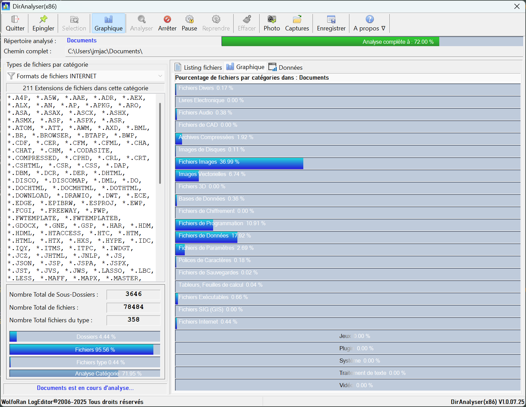Click the Documents directory link
Image resolution: width=526 pixels, height=407 pixels.
[82, 40]
